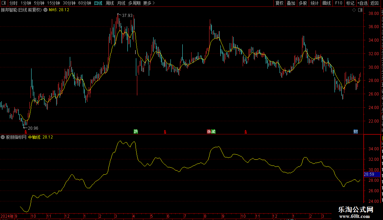Click the S marker between 减 and 财 tags
383x220 pixels.
pos(245,132)
